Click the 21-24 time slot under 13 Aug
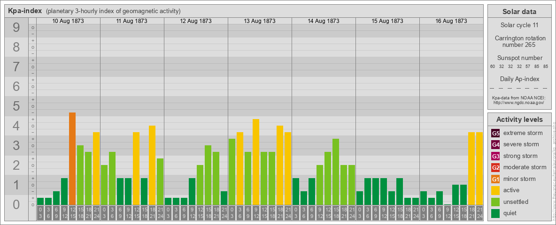Image resolution: width=556 pixels, height=225 pixels. click(288, 213)
